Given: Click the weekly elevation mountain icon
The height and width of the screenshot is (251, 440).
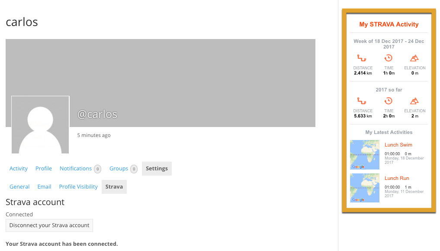Looking at the screenshot, I should tap(414, 58).
